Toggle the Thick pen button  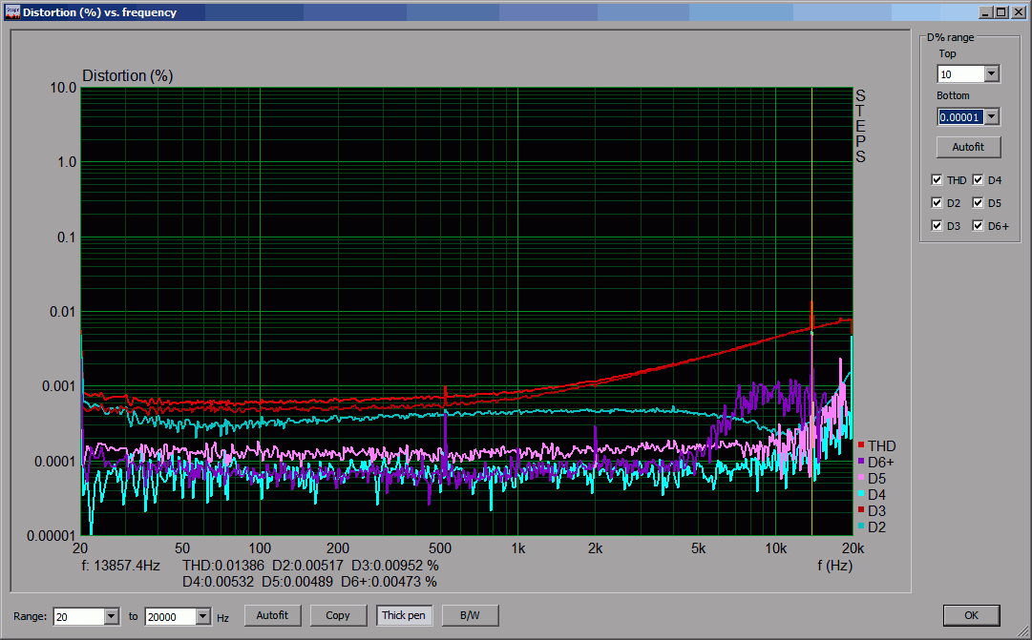click(x=403, y=615)
